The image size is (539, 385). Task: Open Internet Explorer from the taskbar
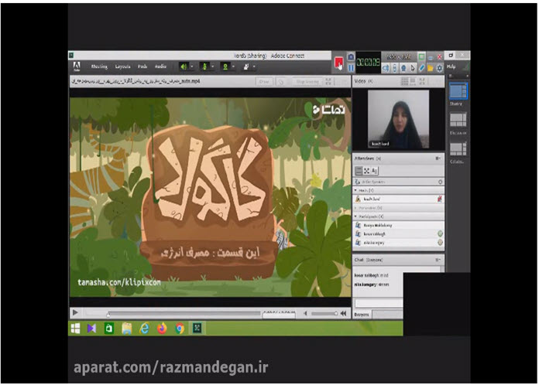coord(144,329)
